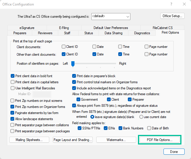Viewport: 191px width, 159px height.
Task: Open the UltraTax CS Office dropdown
Action: click(x=111, y=17)
